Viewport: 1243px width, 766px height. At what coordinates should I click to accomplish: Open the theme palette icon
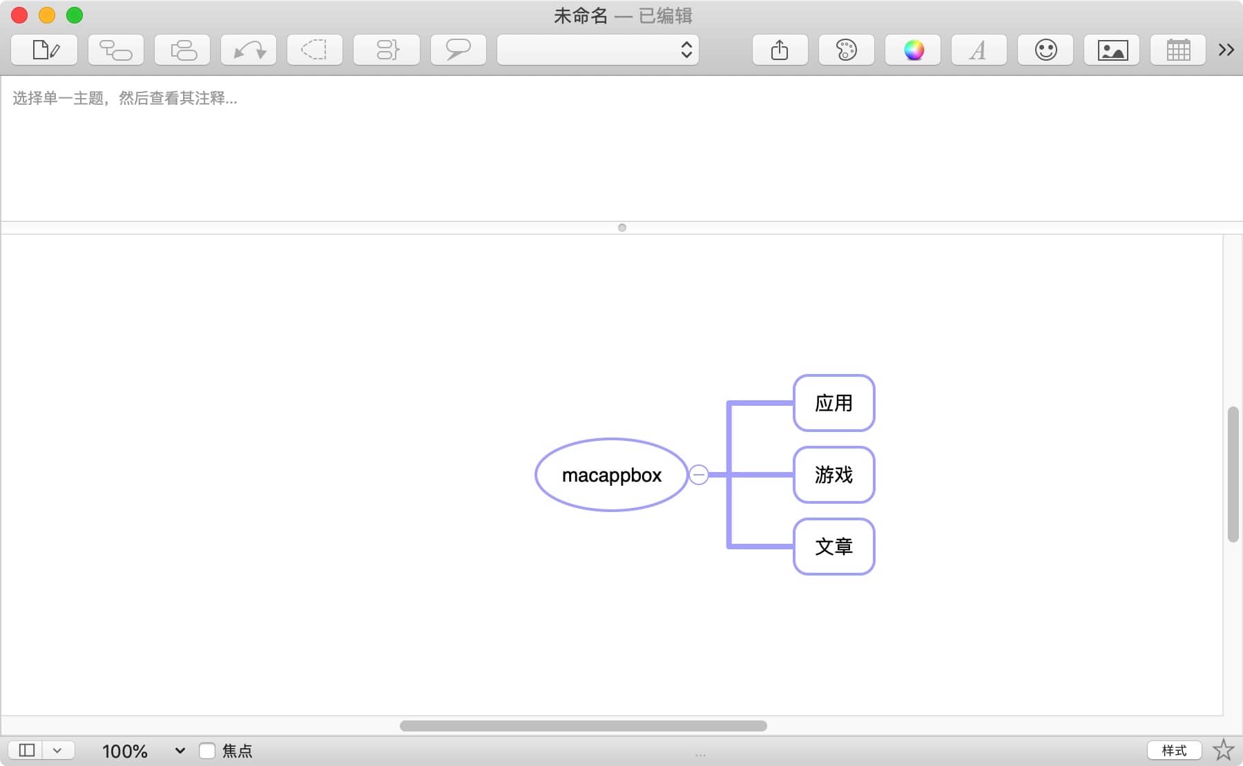(x=847, y=50)
